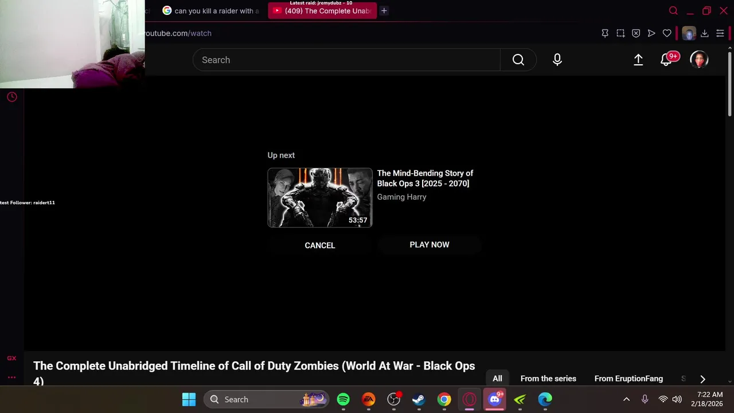Switch to Google 'can you kill a raider' tab
734x413 pixels.
pos(211,11)
